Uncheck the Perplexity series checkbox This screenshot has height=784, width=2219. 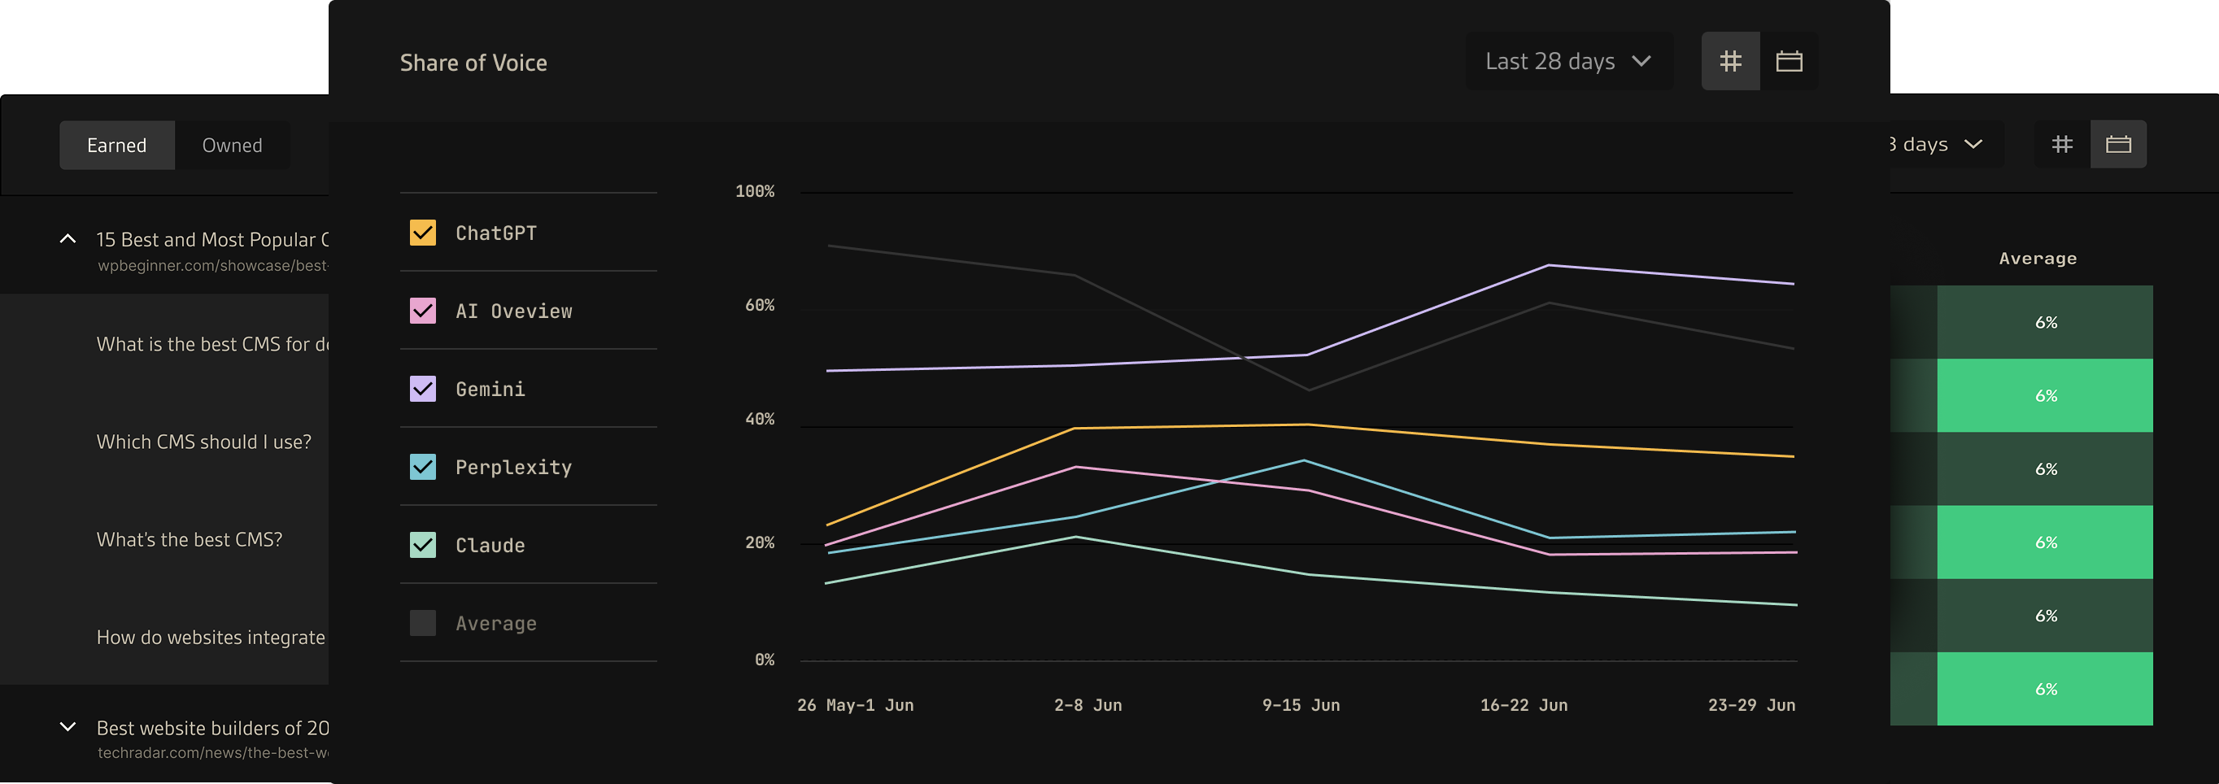pyautogui.click(x=422, y=467)
